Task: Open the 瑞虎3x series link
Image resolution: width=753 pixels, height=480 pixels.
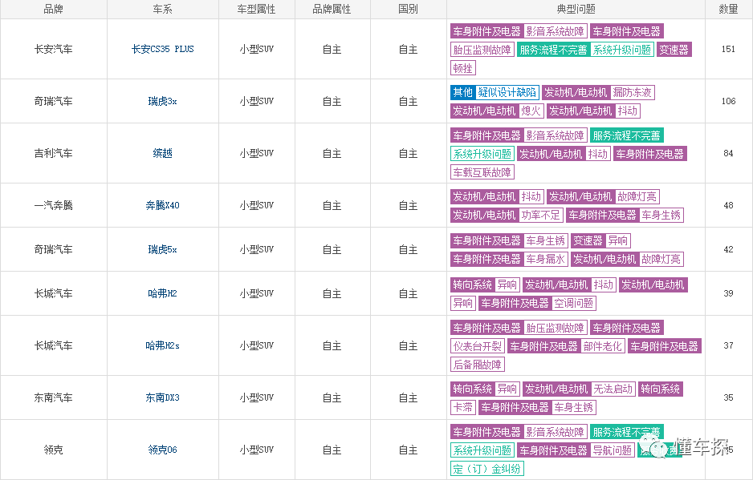Action: click(x=162, y=101)
